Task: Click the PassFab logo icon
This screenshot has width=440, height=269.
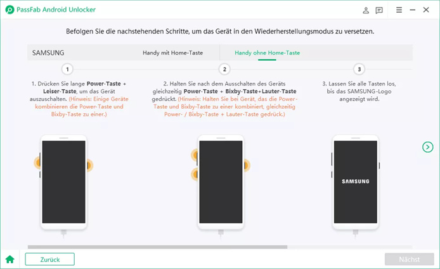Action: [10, 9]
